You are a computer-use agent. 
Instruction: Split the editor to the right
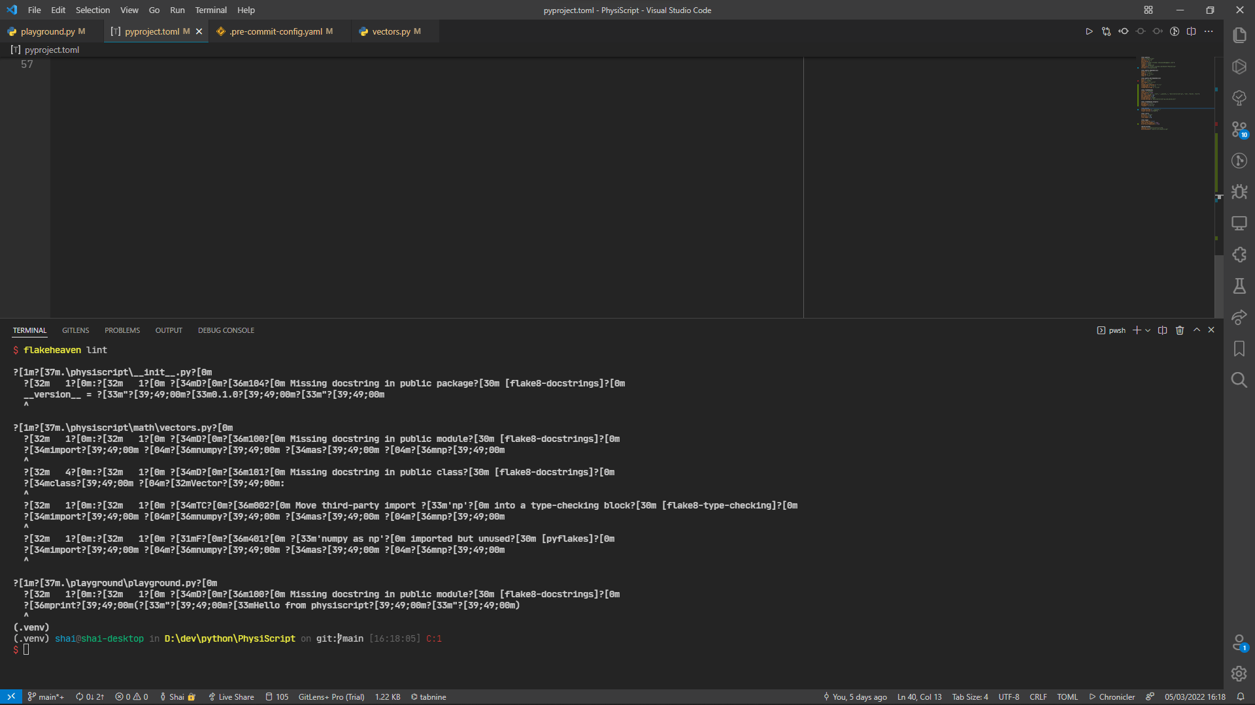coord(1192,31)
